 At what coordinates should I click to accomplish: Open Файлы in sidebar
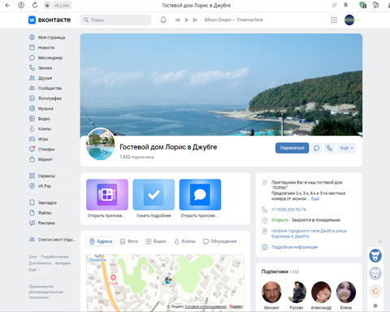(x=40, y=213)
